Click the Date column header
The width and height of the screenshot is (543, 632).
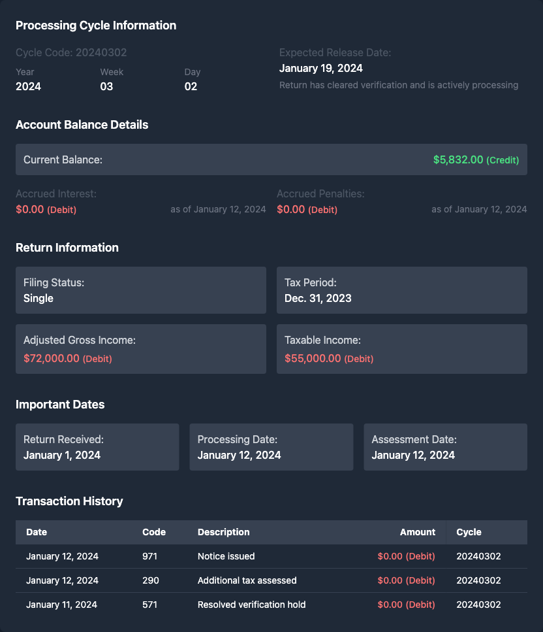point(37,532)
